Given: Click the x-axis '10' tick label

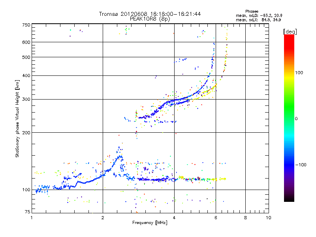Looking at the screenshot, I should tap(269, 218).
